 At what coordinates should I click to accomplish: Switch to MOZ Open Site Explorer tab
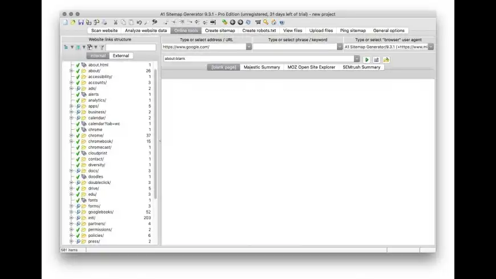click(x=311, y=67)
